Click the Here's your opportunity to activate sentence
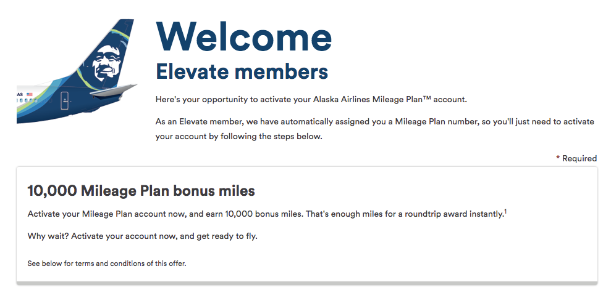The height and width of the screenshot is (290, 611). tap(311, 99)
